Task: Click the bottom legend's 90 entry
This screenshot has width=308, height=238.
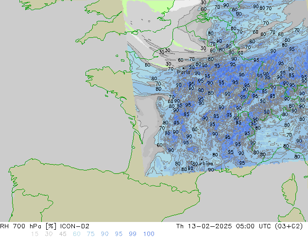Action: (x=104, y=234)
